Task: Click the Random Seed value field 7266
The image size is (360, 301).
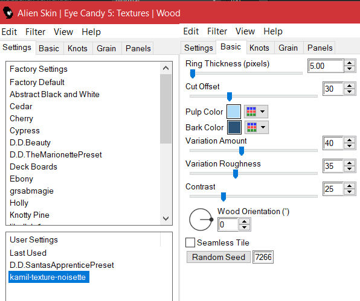Action: pos(263,257)
